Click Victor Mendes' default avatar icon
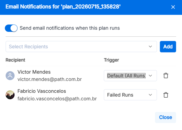 pos(10,75)
